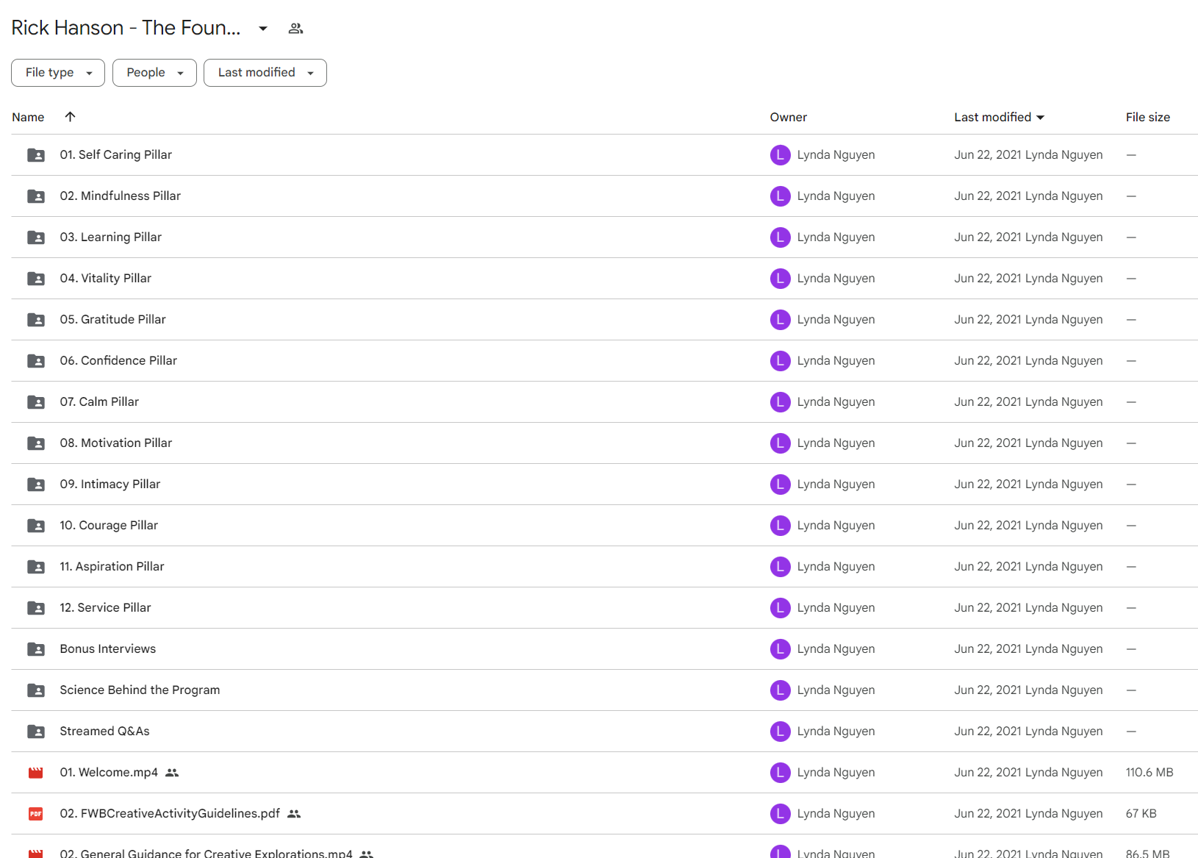The image size is (1198, 858).
Task: Click the 10. Courage Pillar folder icon
Action: (36, 526)
